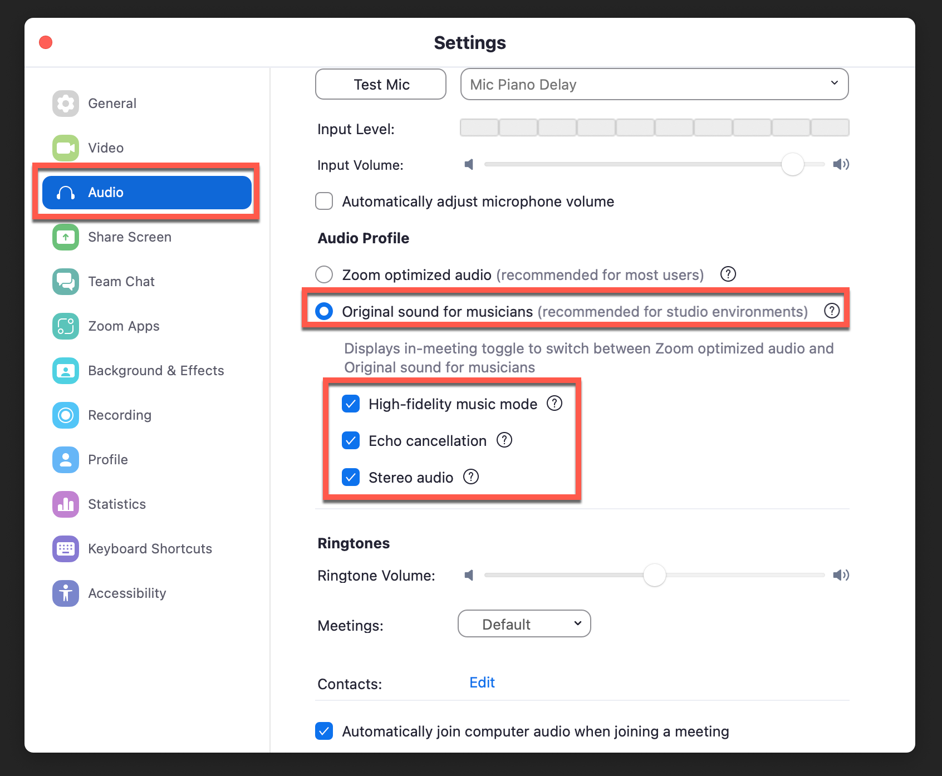
Task: Click the Profile person icon
Action: click(66, 460)
